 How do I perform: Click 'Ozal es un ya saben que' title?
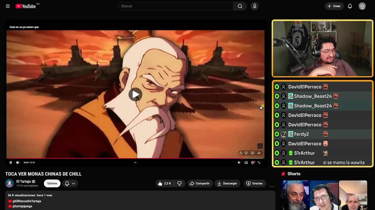pos(24,27)
